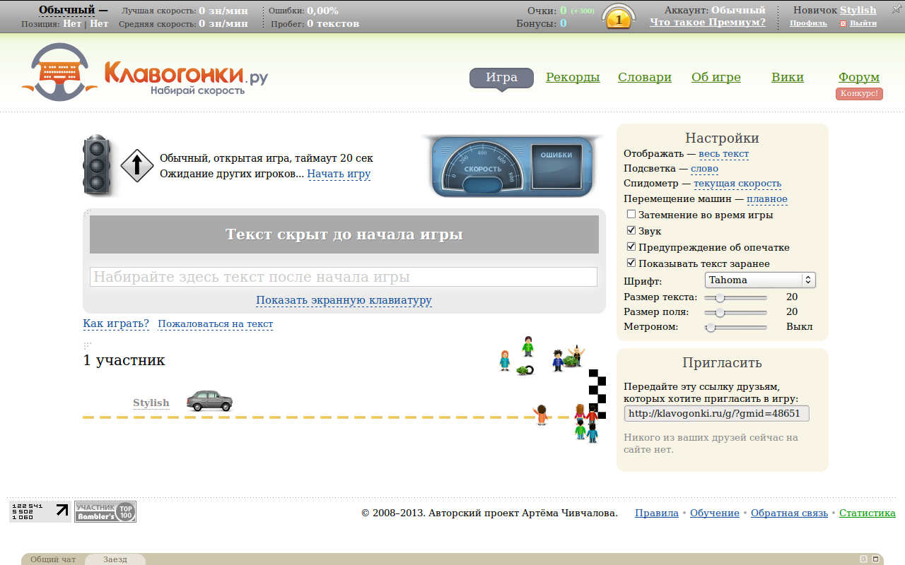This screenshot has height=565, width=905.
Task: Click the traffic light icon
Action: point(96,165)
